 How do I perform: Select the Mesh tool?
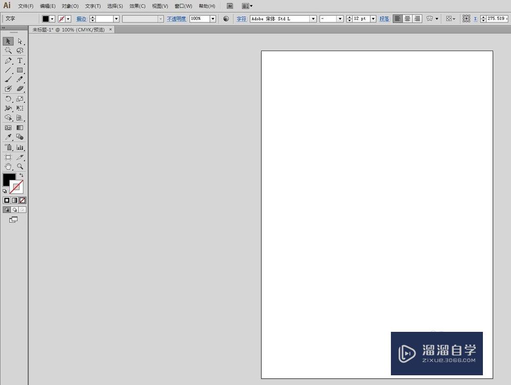[x=8, y=128]
